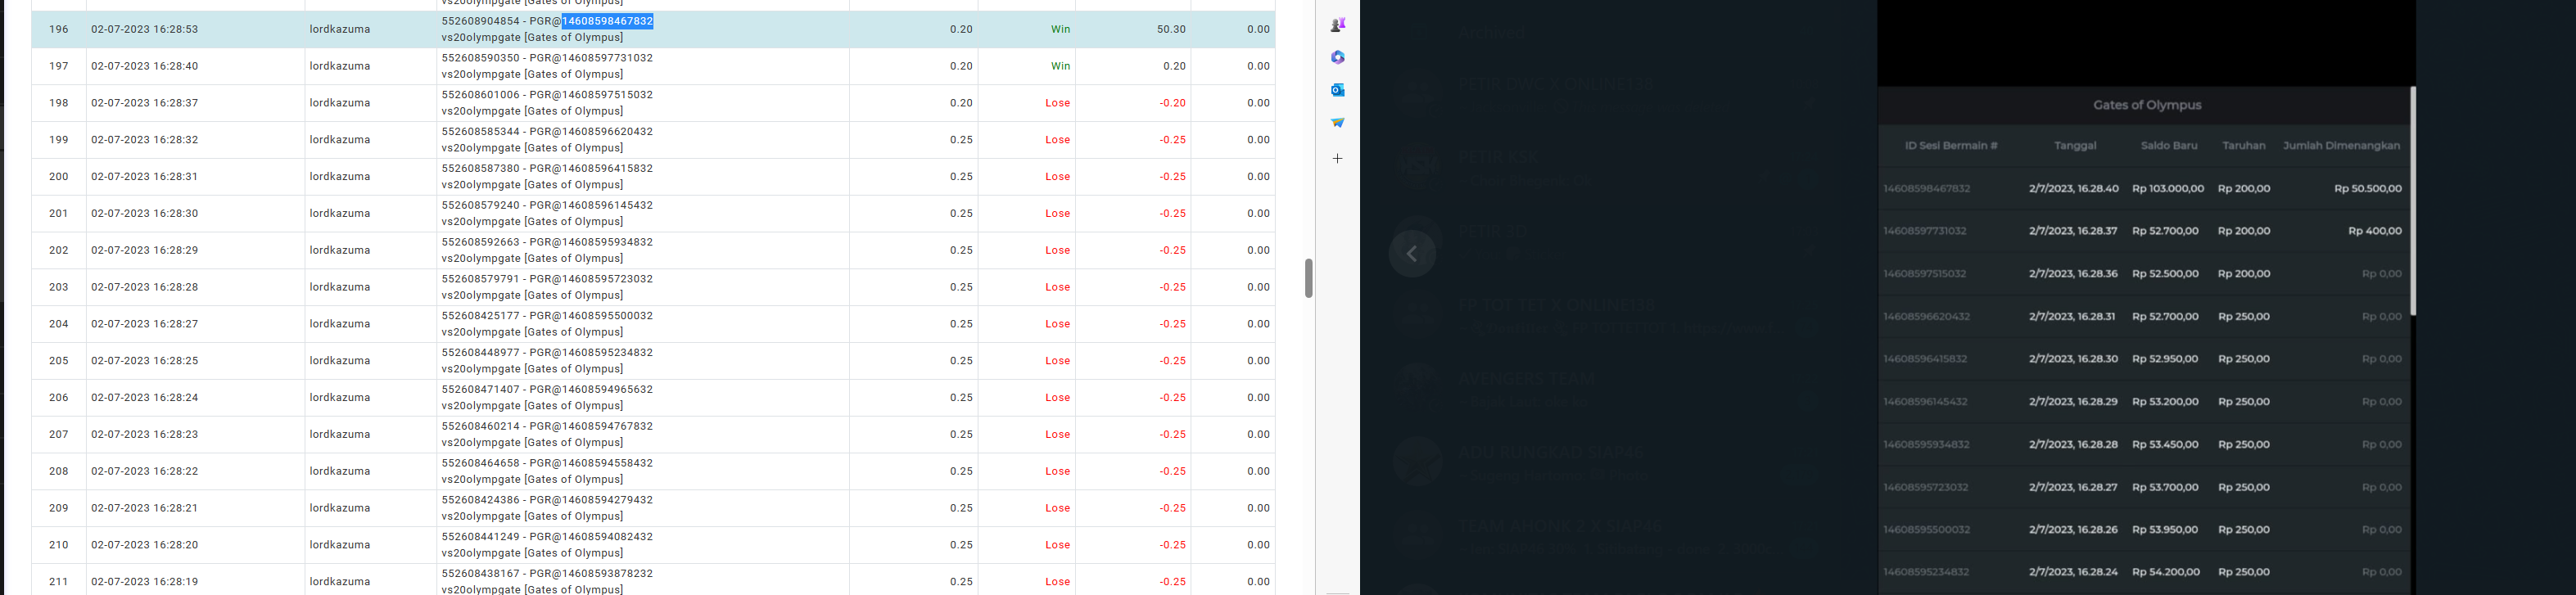Click timestamp 02-07-2023 16:28:32
The image size is (2576, 595).
144,140
